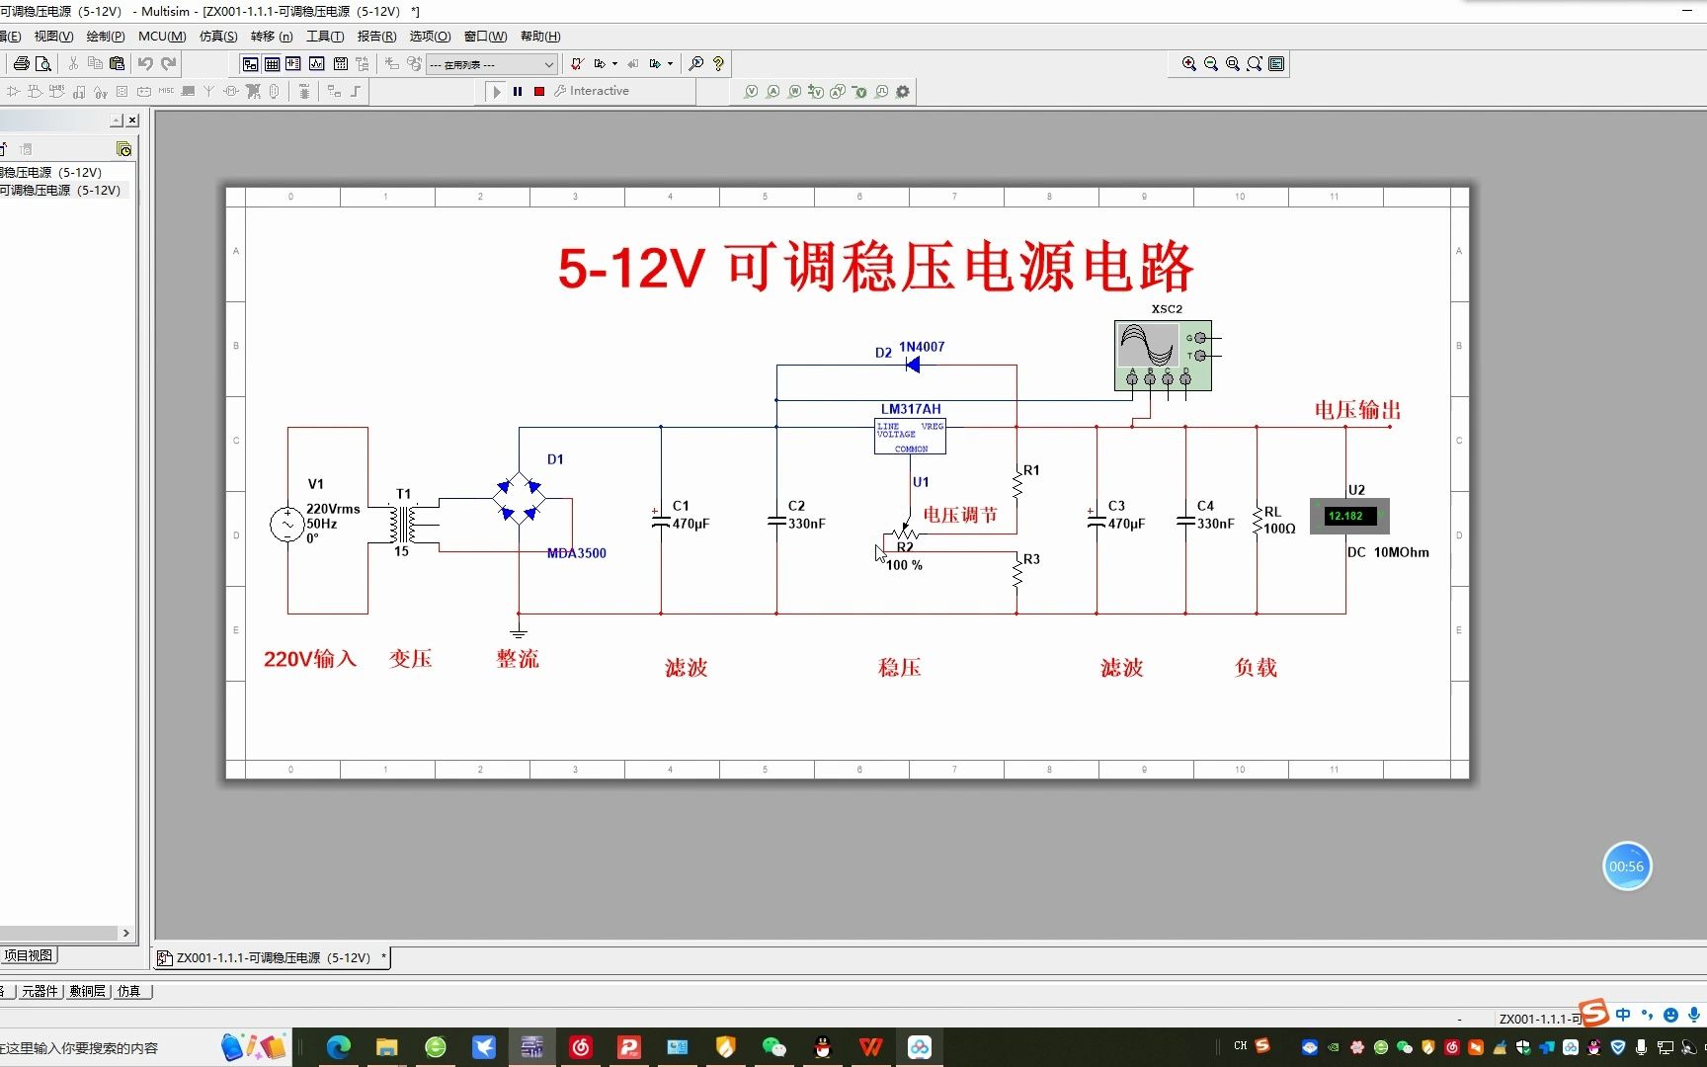Image resolution: width=1707 pixels, height=1067 pixels.
Task: Open the place diode component icon
Action: 13,91
